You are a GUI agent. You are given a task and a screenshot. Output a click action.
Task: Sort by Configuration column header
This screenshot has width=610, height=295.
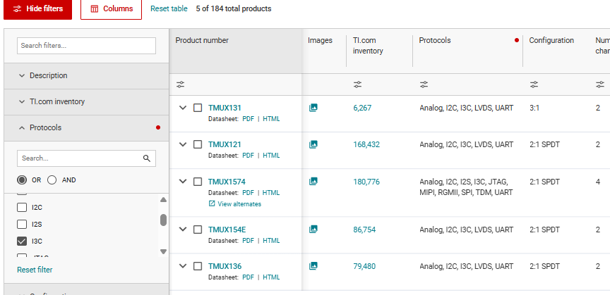coord(551,40)
